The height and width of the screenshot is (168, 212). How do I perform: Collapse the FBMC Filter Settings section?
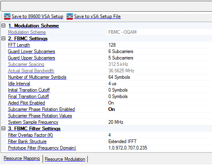click(3, 128)
